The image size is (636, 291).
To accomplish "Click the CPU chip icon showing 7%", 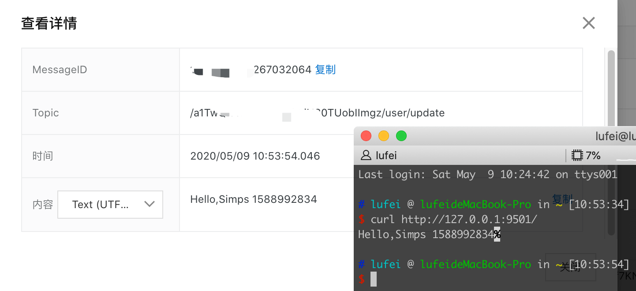I will (576, 155).
